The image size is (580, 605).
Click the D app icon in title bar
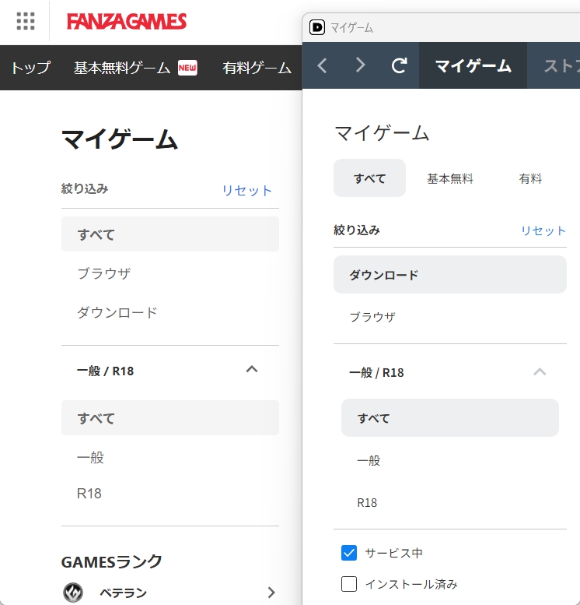pos(317,27)
